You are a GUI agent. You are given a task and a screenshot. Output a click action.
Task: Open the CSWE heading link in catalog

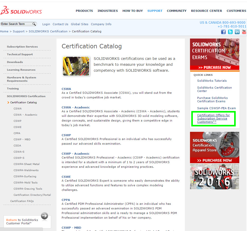pyautogui.click(x=66, y=177)
